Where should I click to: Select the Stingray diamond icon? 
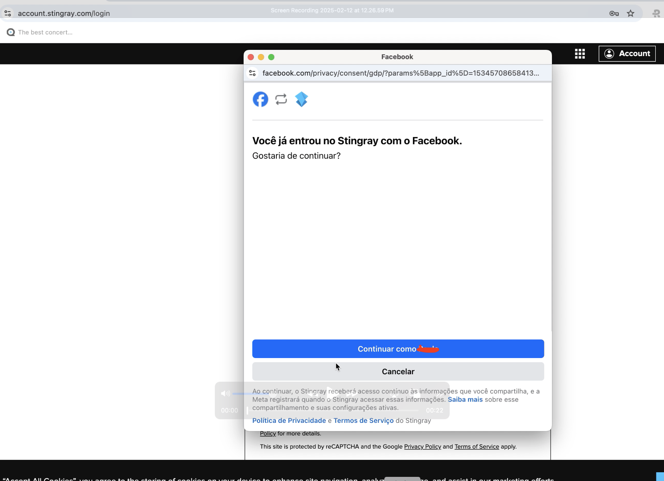click(x=301, y=99)
